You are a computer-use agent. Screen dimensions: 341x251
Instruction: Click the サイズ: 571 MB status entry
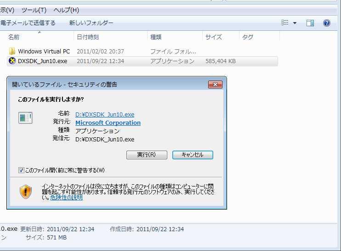tap(46, 237)
